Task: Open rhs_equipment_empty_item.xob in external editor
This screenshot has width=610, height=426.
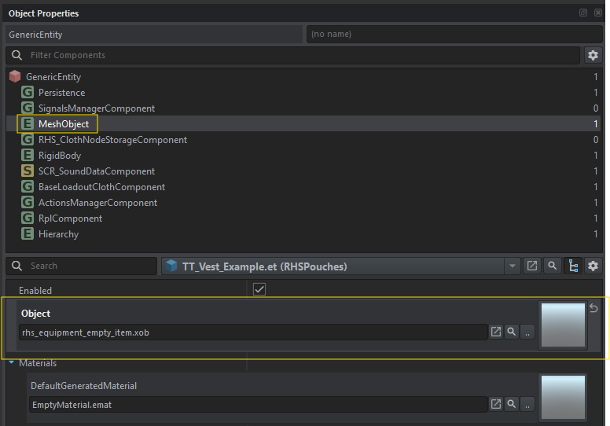Action: pyautogui.click(x=496, y=332)
